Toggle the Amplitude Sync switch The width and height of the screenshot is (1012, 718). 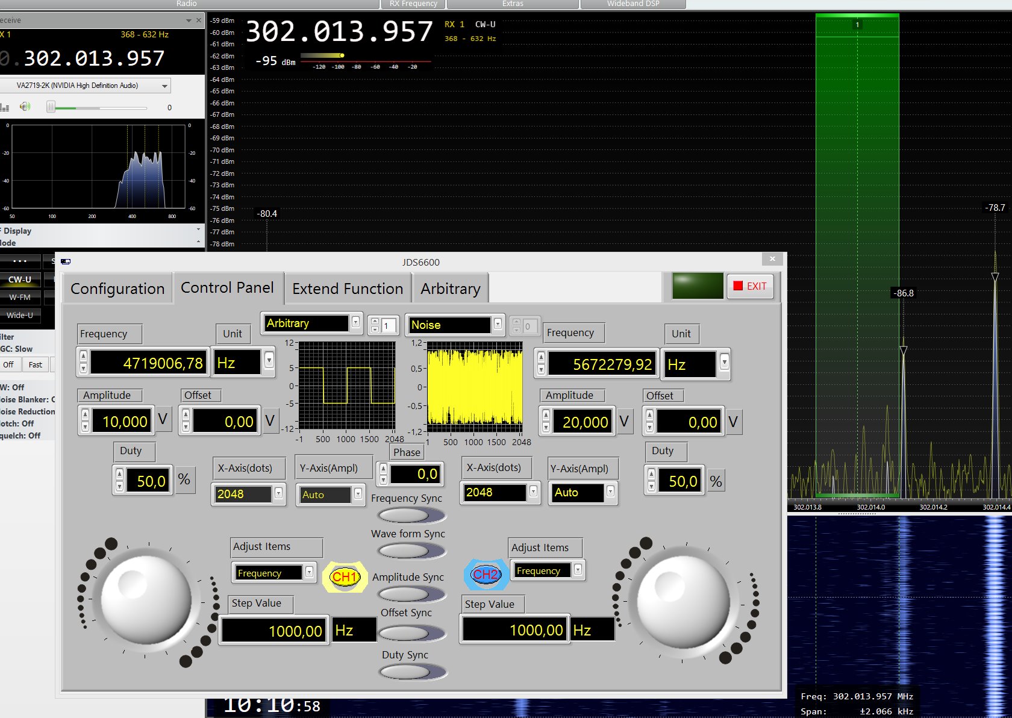pyautogui.click(x=412, y=594)
